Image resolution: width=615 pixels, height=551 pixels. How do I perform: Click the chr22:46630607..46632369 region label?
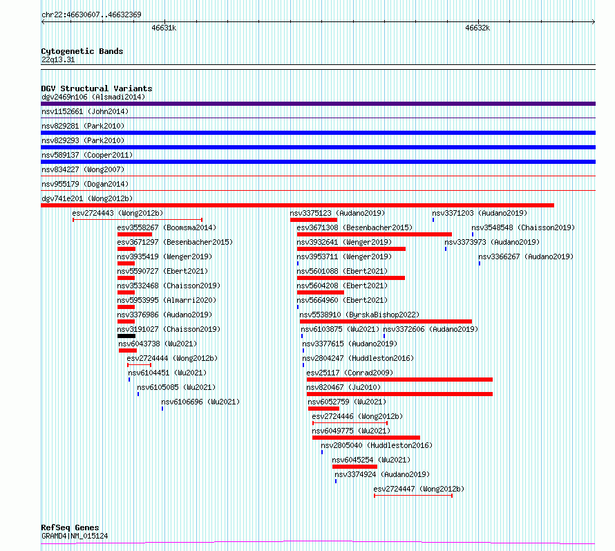(91, 15)
